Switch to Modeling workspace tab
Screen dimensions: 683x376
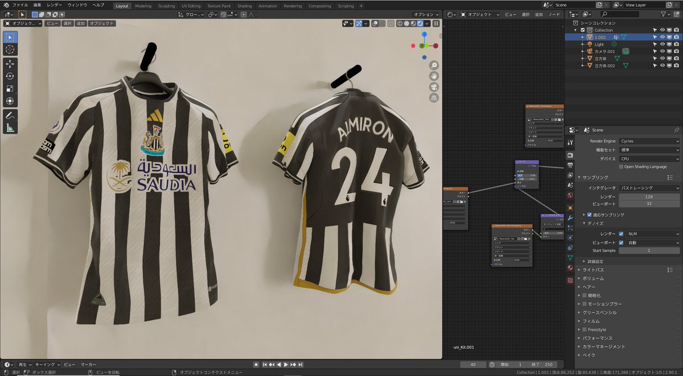click(x=143, y=6)
